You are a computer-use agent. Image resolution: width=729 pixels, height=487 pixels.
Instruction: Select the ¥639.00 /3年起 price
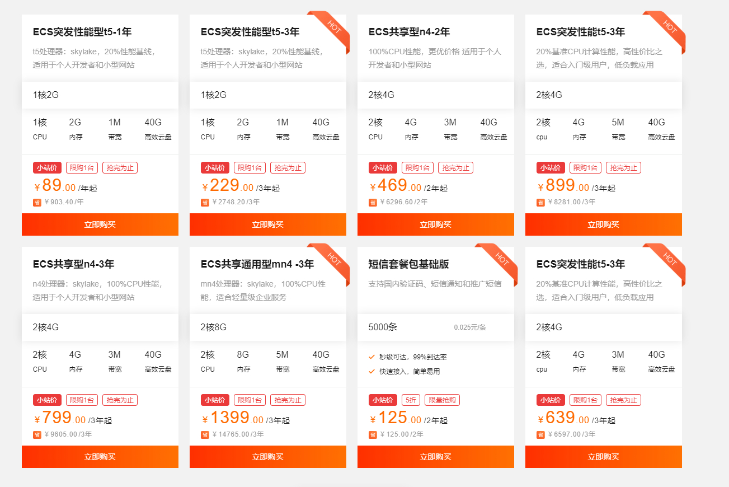(576, 418)
